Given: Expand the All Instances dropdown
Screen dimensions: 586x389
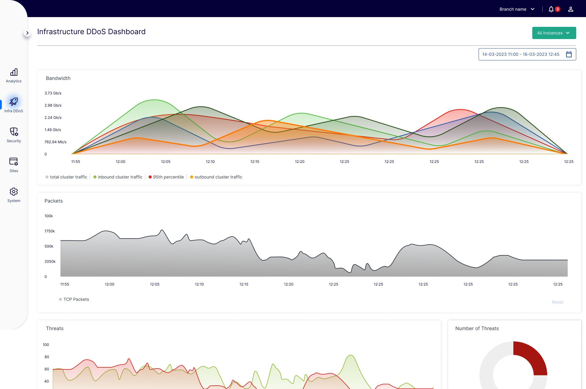Looking at the screenshot, I should tap(554, 33).
